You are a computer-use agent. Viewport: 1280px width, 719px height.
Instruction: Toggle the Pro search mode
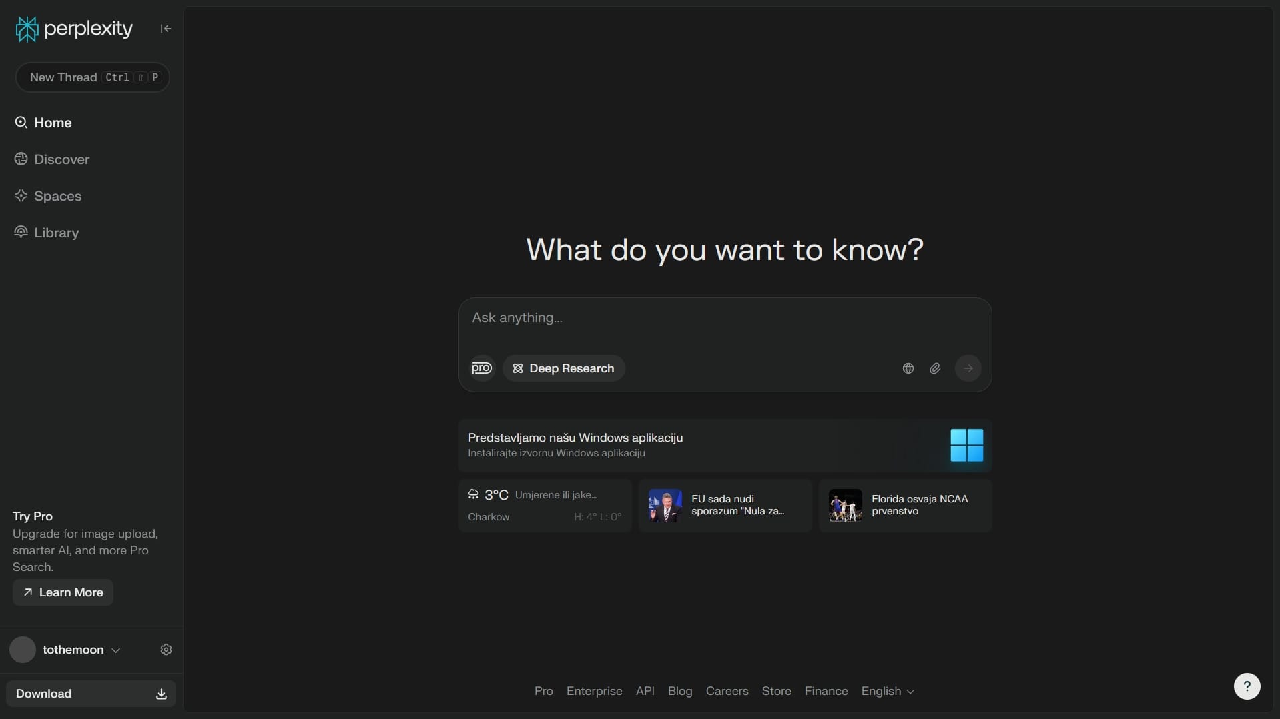[482, 368]
